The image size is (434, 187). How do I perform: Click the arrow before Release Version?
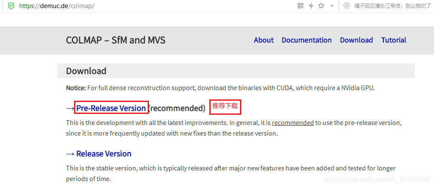pyautogui.click(x=70, y=153)
